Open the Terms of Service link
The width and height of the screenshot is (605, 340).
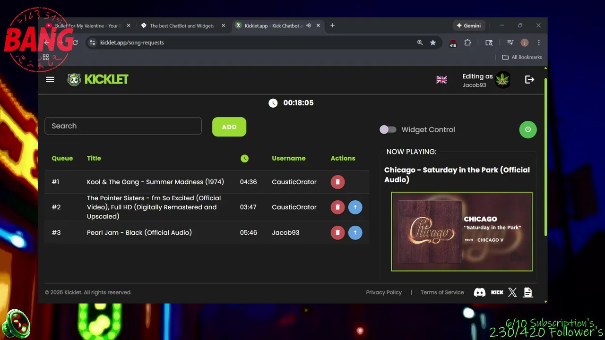(442, 292)
